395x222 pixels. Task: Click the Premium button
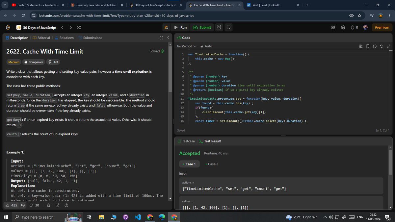(x=382, y=28)
